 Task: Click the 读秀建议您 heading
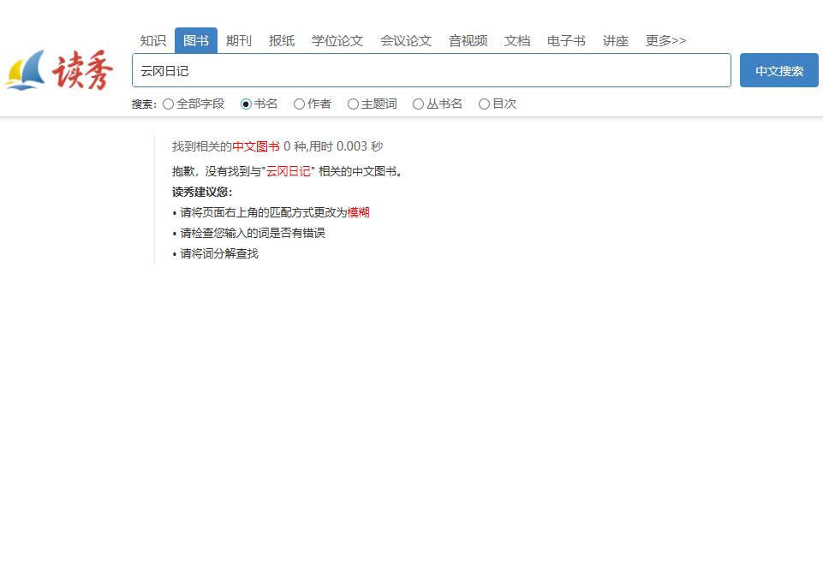click(x=202, y=192)
